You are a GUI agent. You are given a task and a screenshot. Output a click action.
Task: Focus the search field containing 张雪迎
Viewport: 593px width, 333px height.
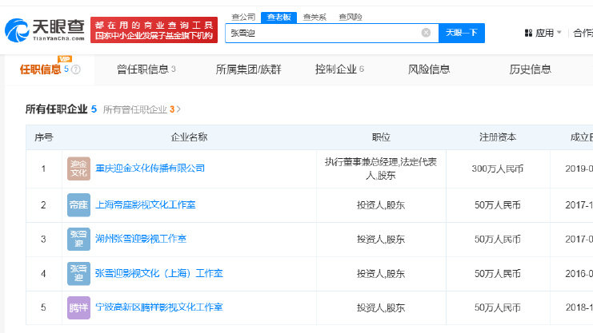click(x=331, y=33)
